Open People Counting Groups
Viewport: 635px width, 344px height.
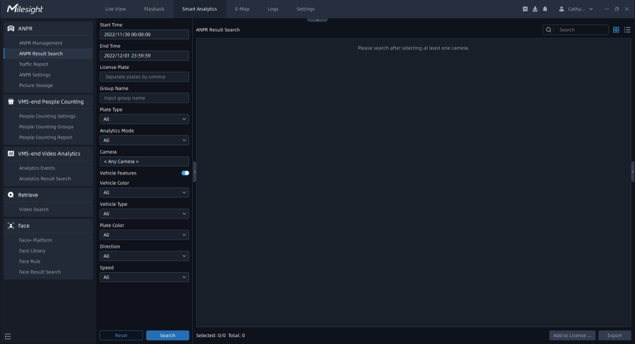coord(46,127)
